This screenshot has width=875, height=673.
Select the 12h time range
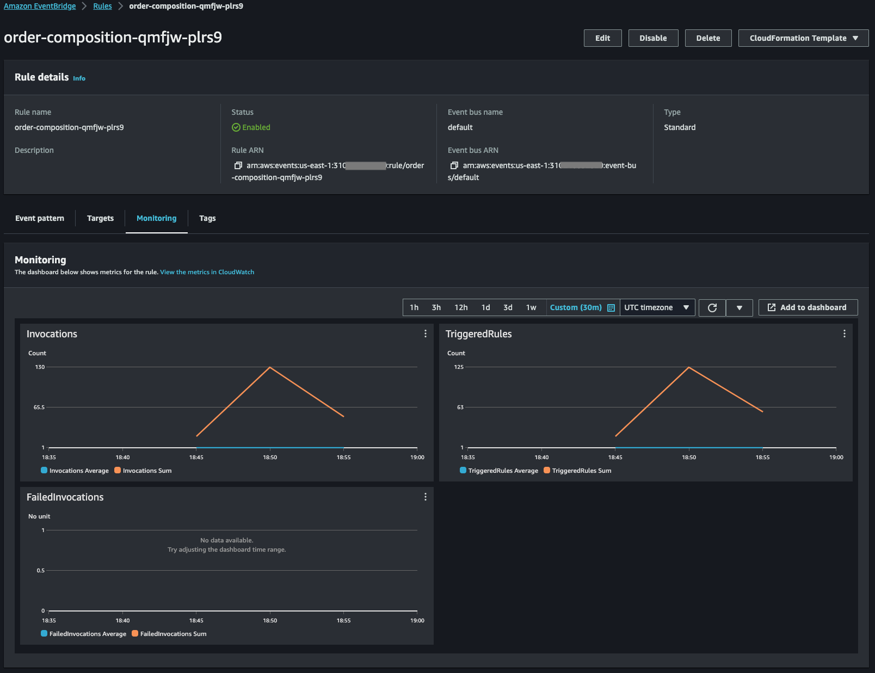coord(461,307)
